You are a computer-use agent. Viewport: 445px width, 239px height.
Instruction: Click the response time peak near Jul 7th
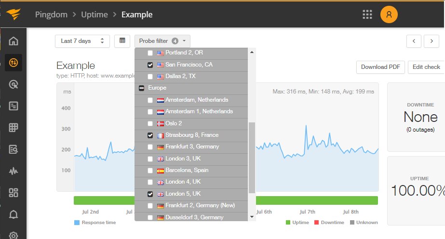tap(306, 126)
